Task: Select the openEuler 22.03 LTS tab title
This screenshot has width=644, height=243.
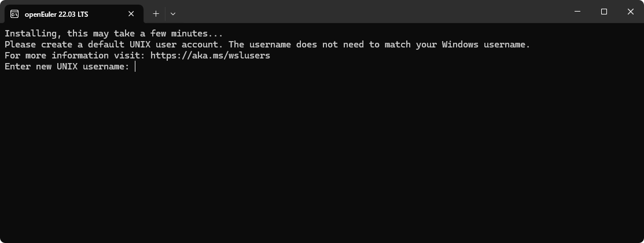Action: pos(56,14)
